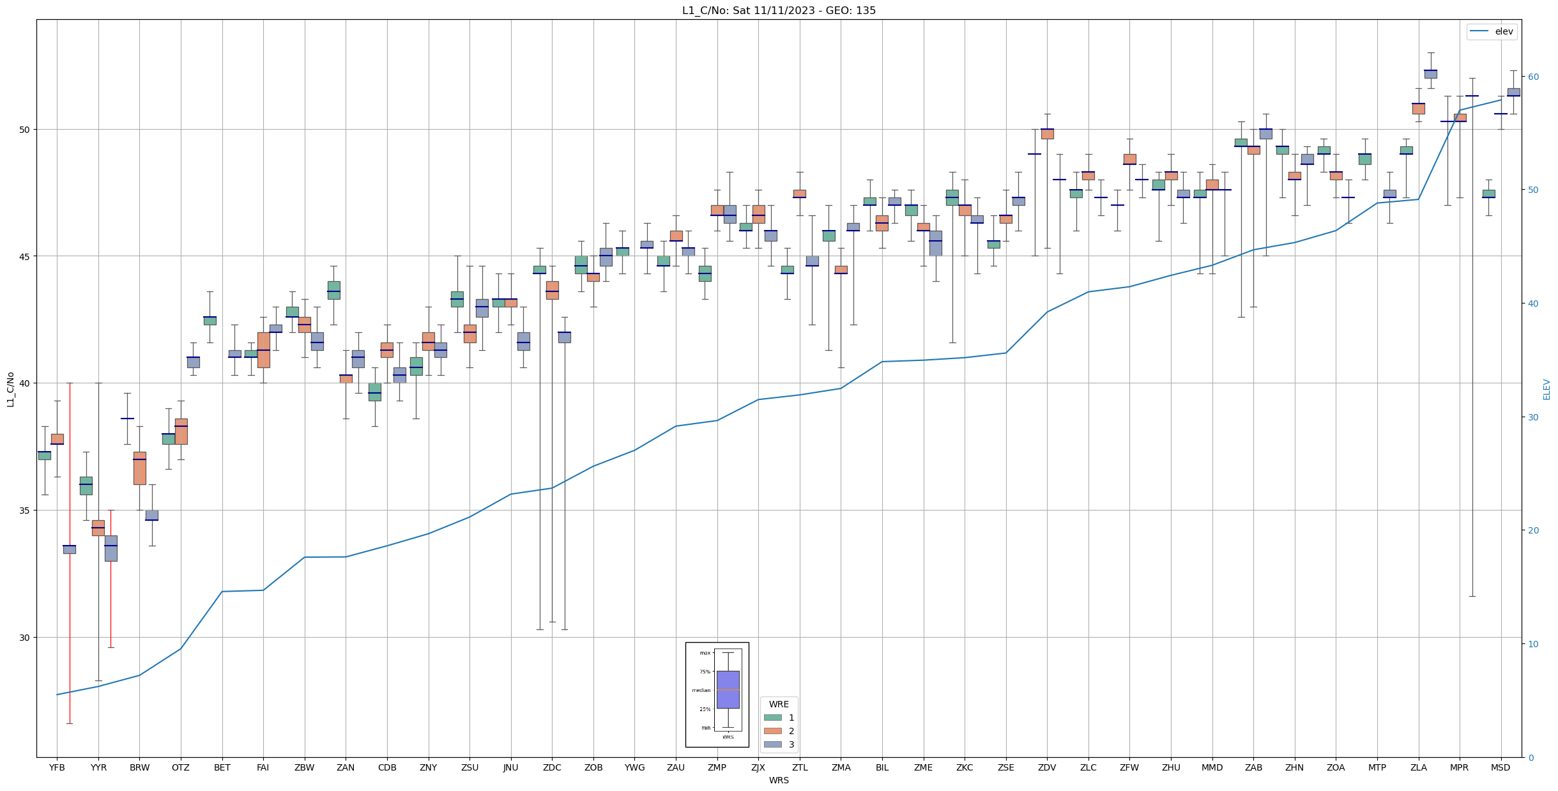This screenshot has width=1558, height=791.
Task: Click the blue-gray WRE 3 legend swatch
Action: point(772,744)
